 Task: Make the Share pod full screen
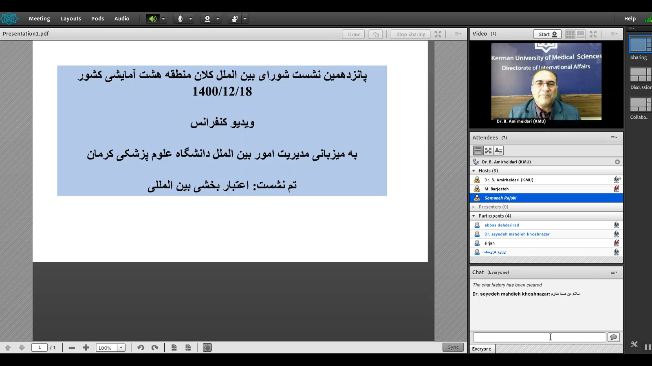tap(438, 34)
